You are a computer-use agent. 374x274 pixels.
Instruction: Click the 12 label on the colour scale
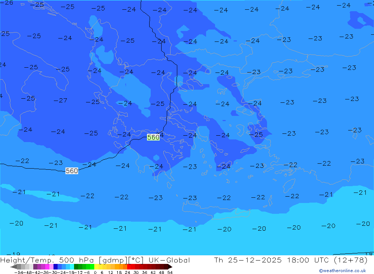click(x=111, y=273)
